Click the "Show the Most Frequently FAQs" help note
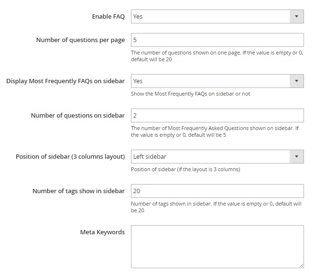Screen dimensions: 315x273 pos(190,94)
